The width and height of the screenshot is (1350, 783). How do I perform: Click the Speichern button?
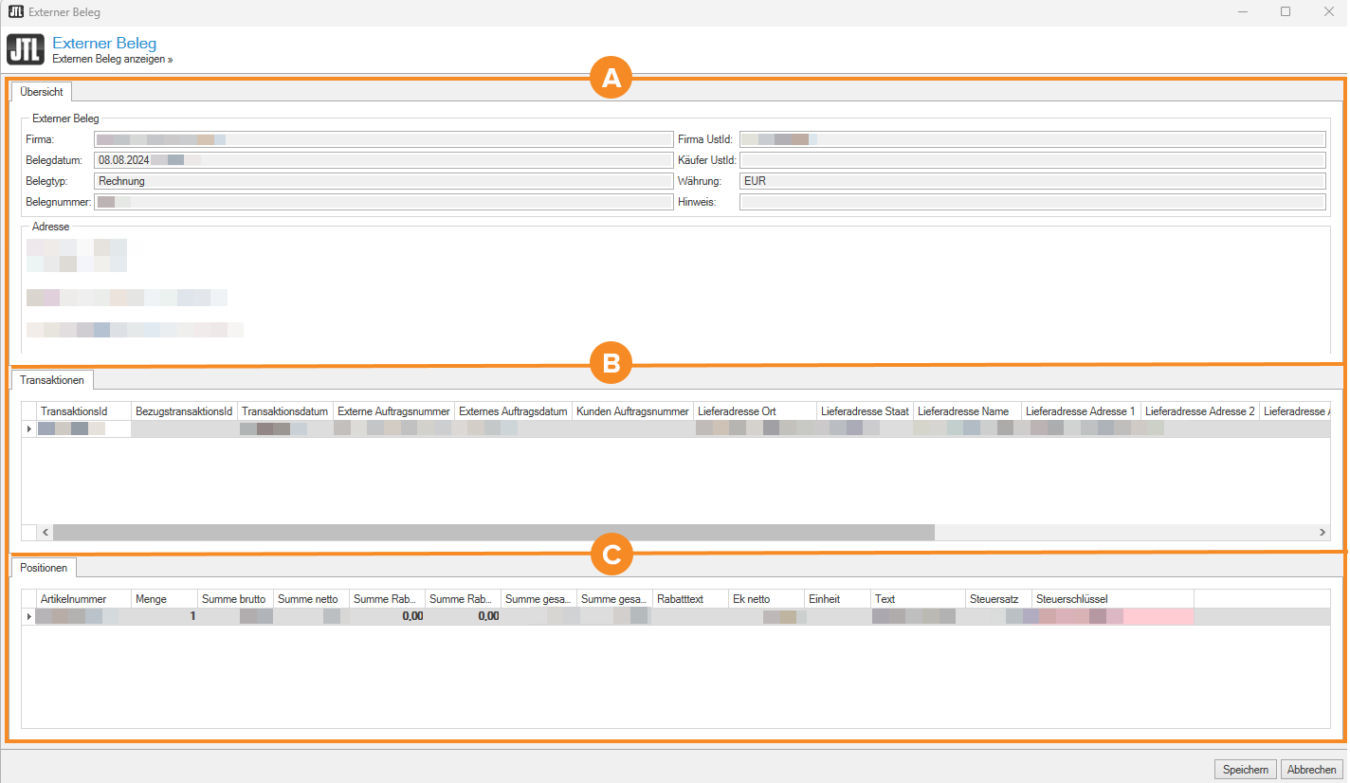(1245, 770)
